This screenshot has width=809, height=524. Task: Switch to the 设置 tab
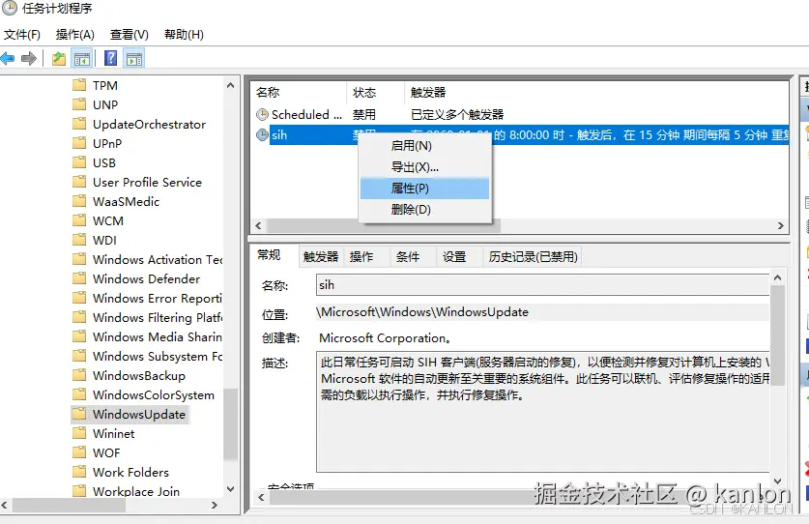[454, 256]
